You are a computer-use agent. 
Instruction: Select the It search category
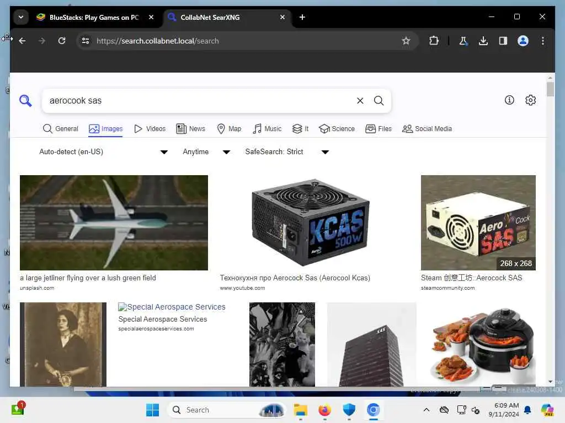coord(301,129)
